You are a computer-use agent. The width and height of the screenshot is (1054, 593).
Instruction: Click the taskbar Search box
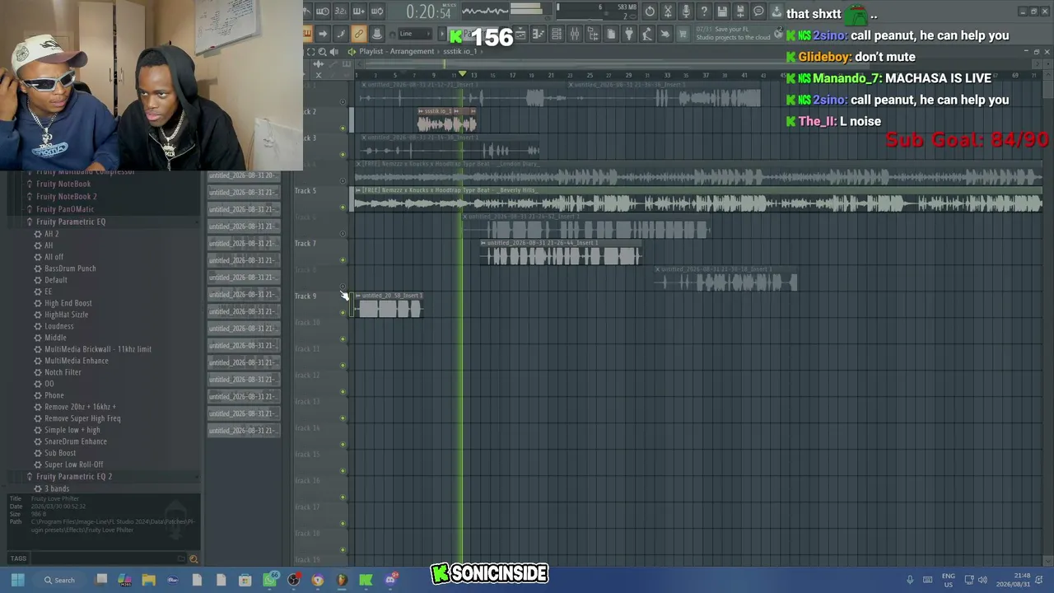60,580
